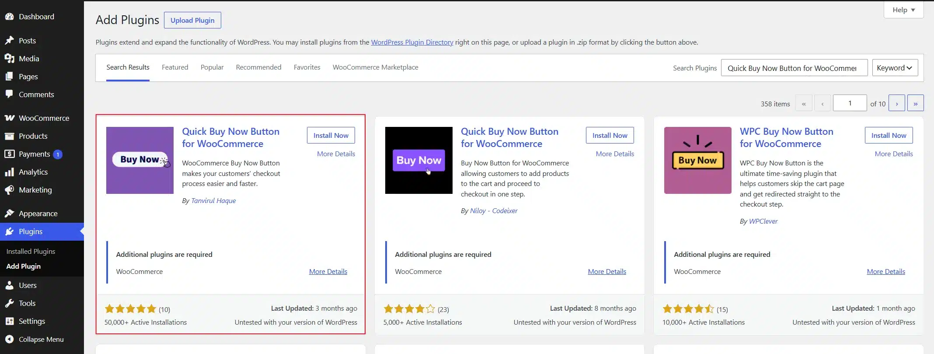Viewport: 934px width, 354px height.
Task: Click the star rating with (15) reviews
Action: 695,309
